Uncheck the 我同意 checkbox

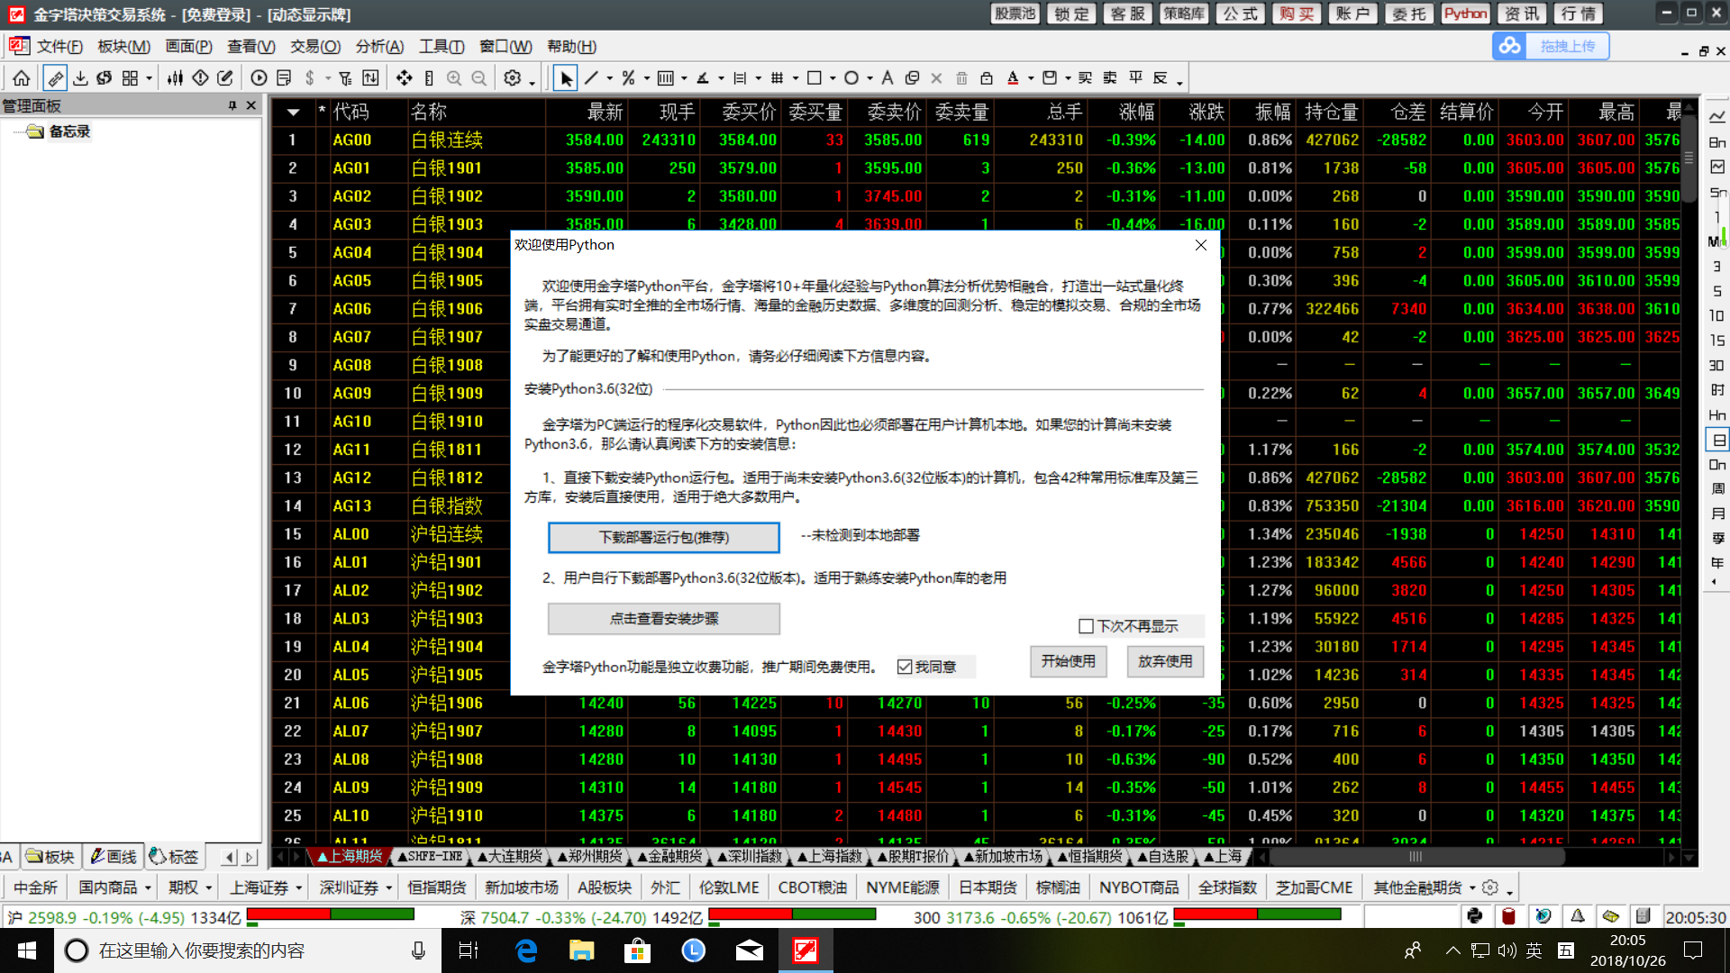pos(906,667)
